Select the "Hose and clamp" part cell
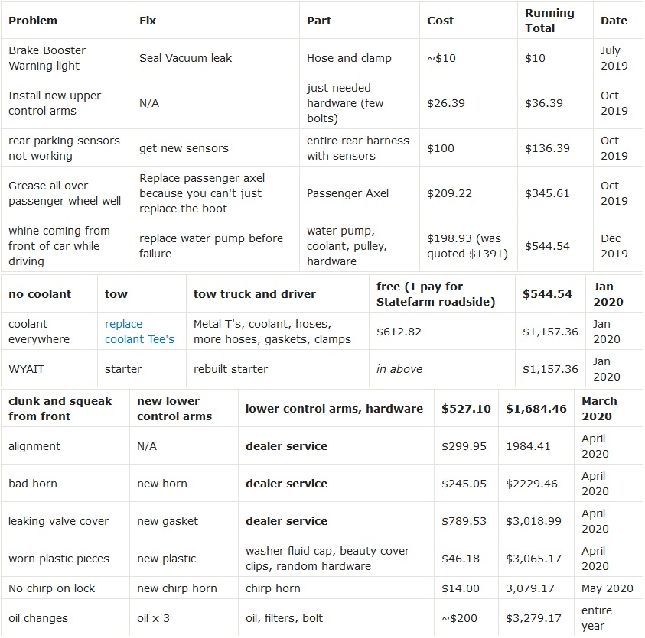Viewport: 645px width, 638px height. pos(349,58)
